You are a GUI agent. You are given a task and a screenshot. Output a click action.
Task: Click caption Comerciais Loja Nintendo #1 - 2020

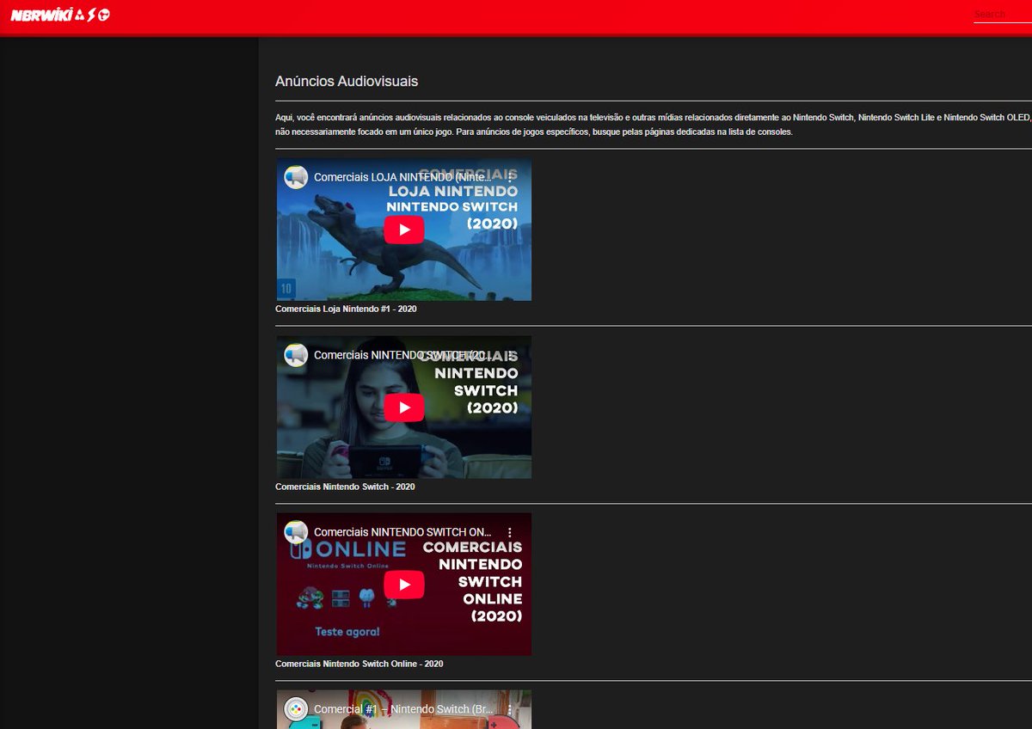(x=346, y=309)
